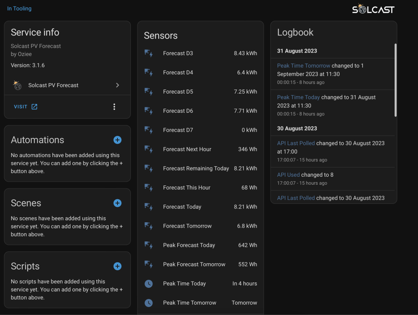Click the 30 August 2023 logbook date

click(297, 128)
